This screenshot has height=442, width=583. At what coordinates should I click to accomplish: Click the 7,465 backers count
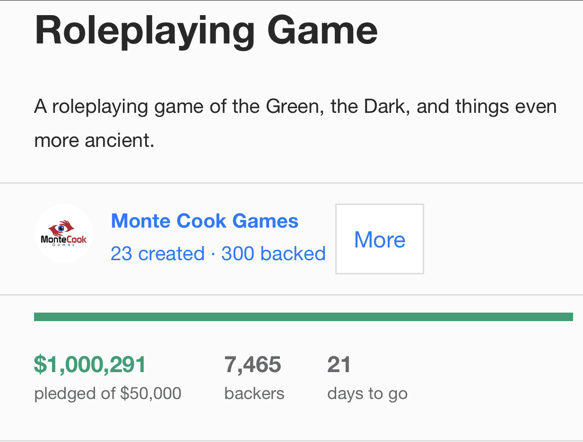pos(253,365)
